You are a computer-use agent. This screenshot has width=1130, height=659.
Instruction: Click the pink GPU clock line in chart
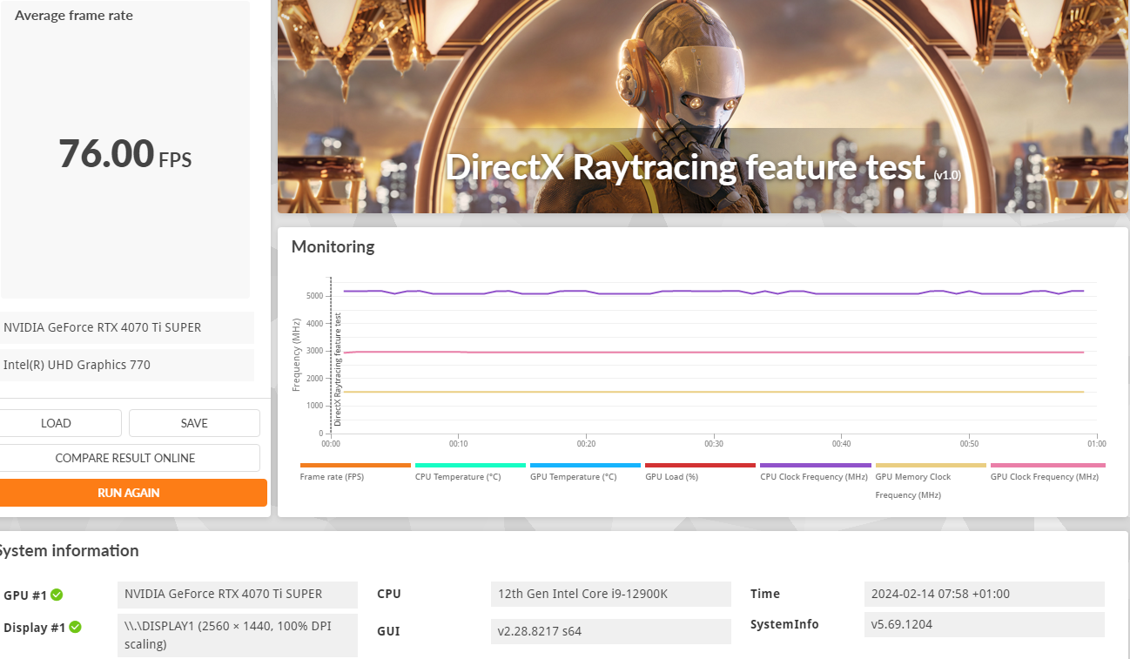(x=714, y=353)
